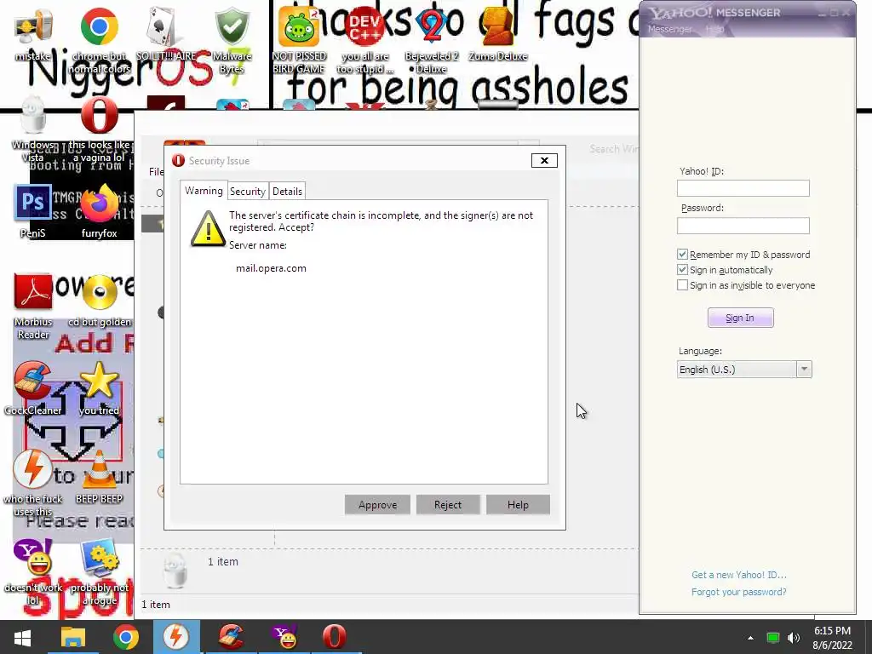Open the volume speaker tray icon
The image size is (872, 654).
coord(794,638)
